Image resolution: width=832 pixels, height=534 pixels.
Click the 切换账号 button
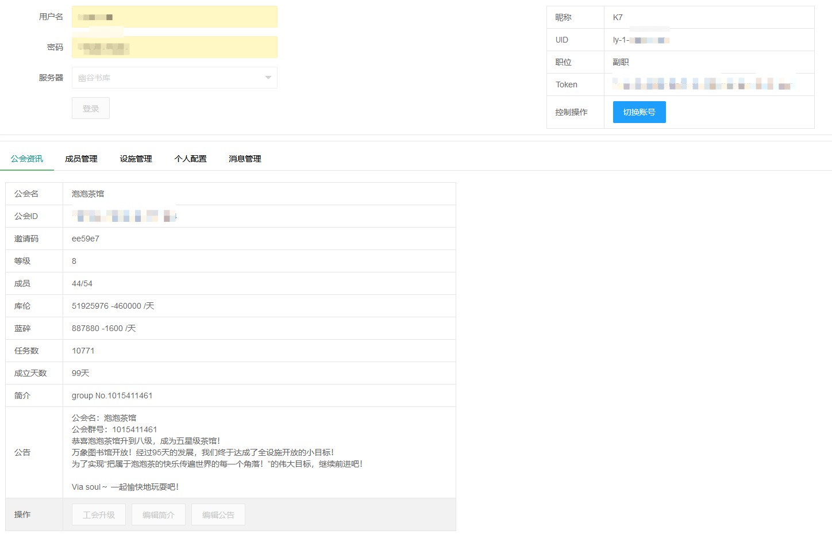point(640,112)
